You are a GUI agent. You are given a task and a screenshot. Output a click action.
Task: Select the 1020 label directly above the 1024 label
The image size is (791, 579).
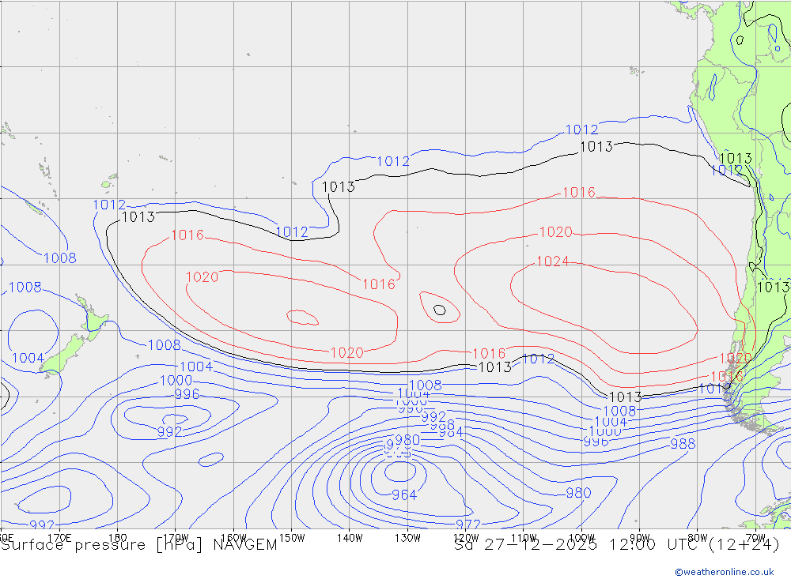(x=555, y=232)
